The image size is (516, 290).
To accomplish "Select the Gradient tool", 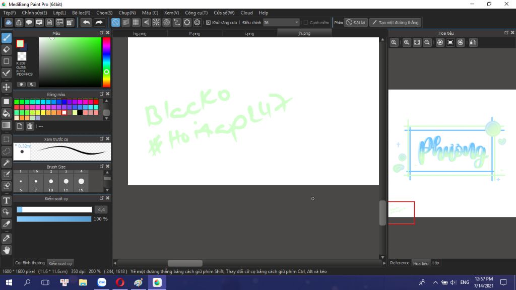I will [x=7, y=125].
